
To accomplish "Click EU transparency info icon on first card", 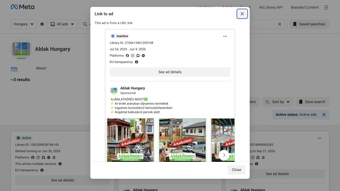I will pyautogui.click(x=42, y=170).
